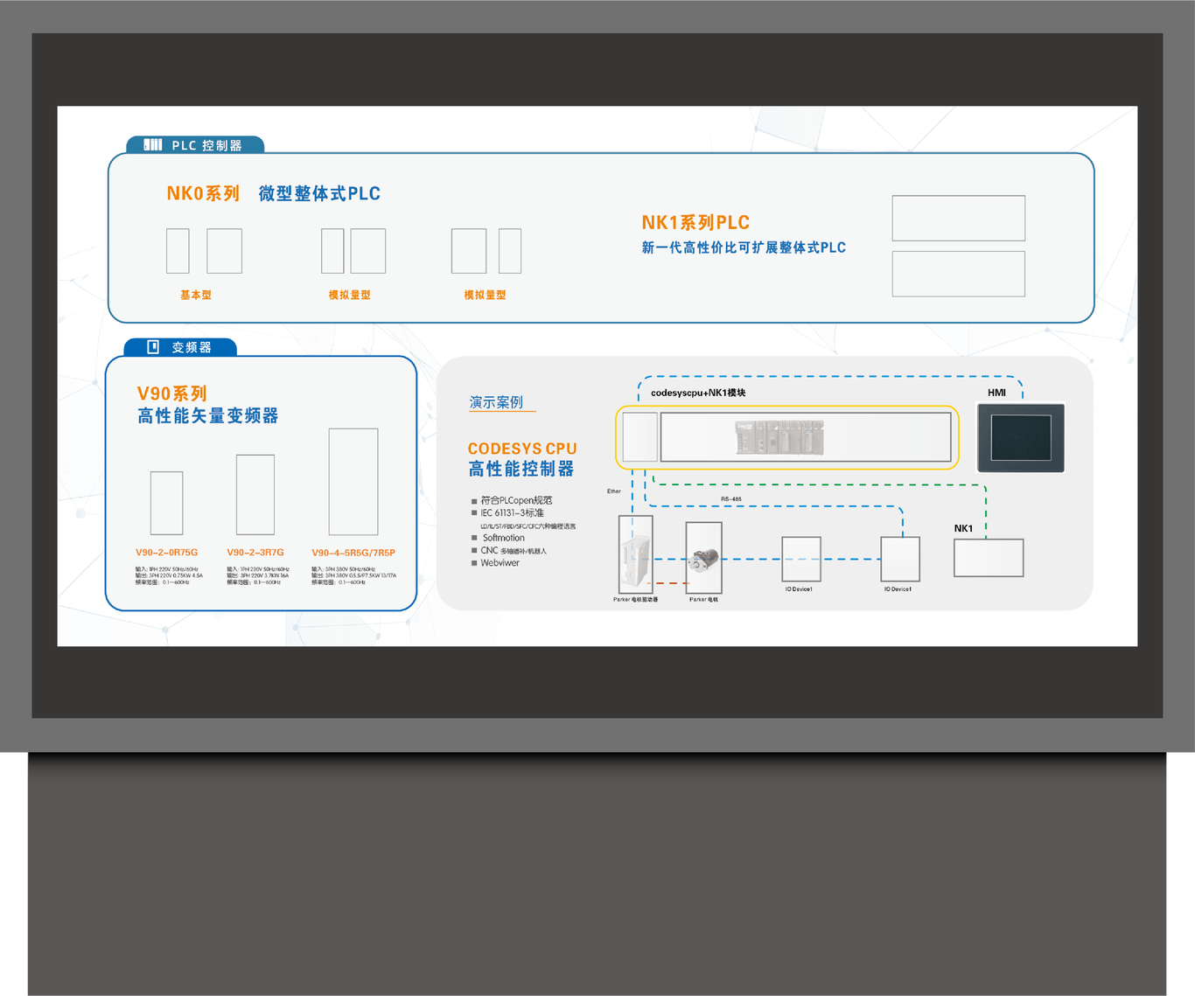Click the inverter icon in the 变频器 tab

(x=153, y=347)
